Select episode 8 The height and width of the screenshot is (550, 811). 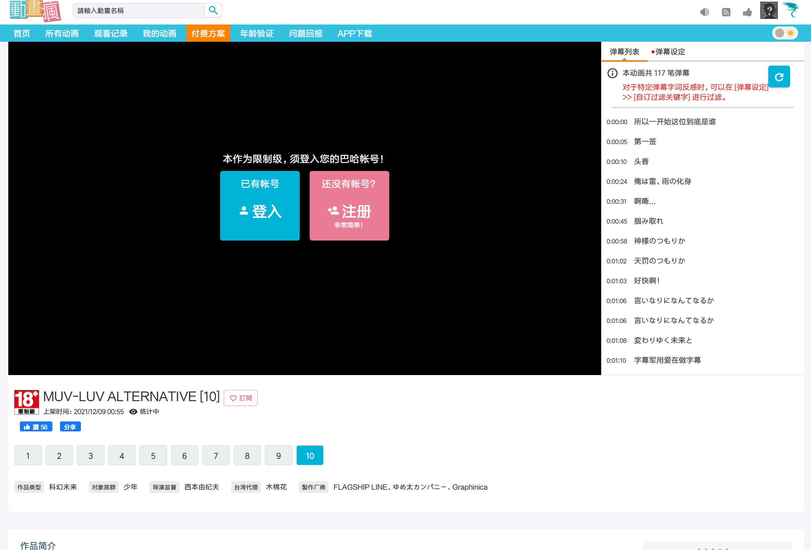[247, 456]
